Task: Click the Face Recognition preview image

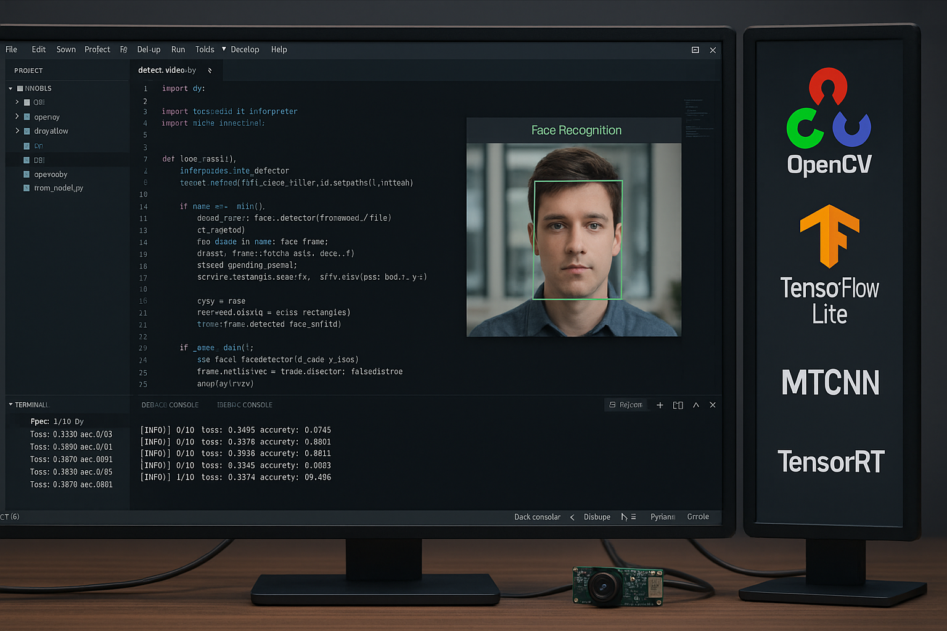Action: pyautogui.click(x=573, y=239)
